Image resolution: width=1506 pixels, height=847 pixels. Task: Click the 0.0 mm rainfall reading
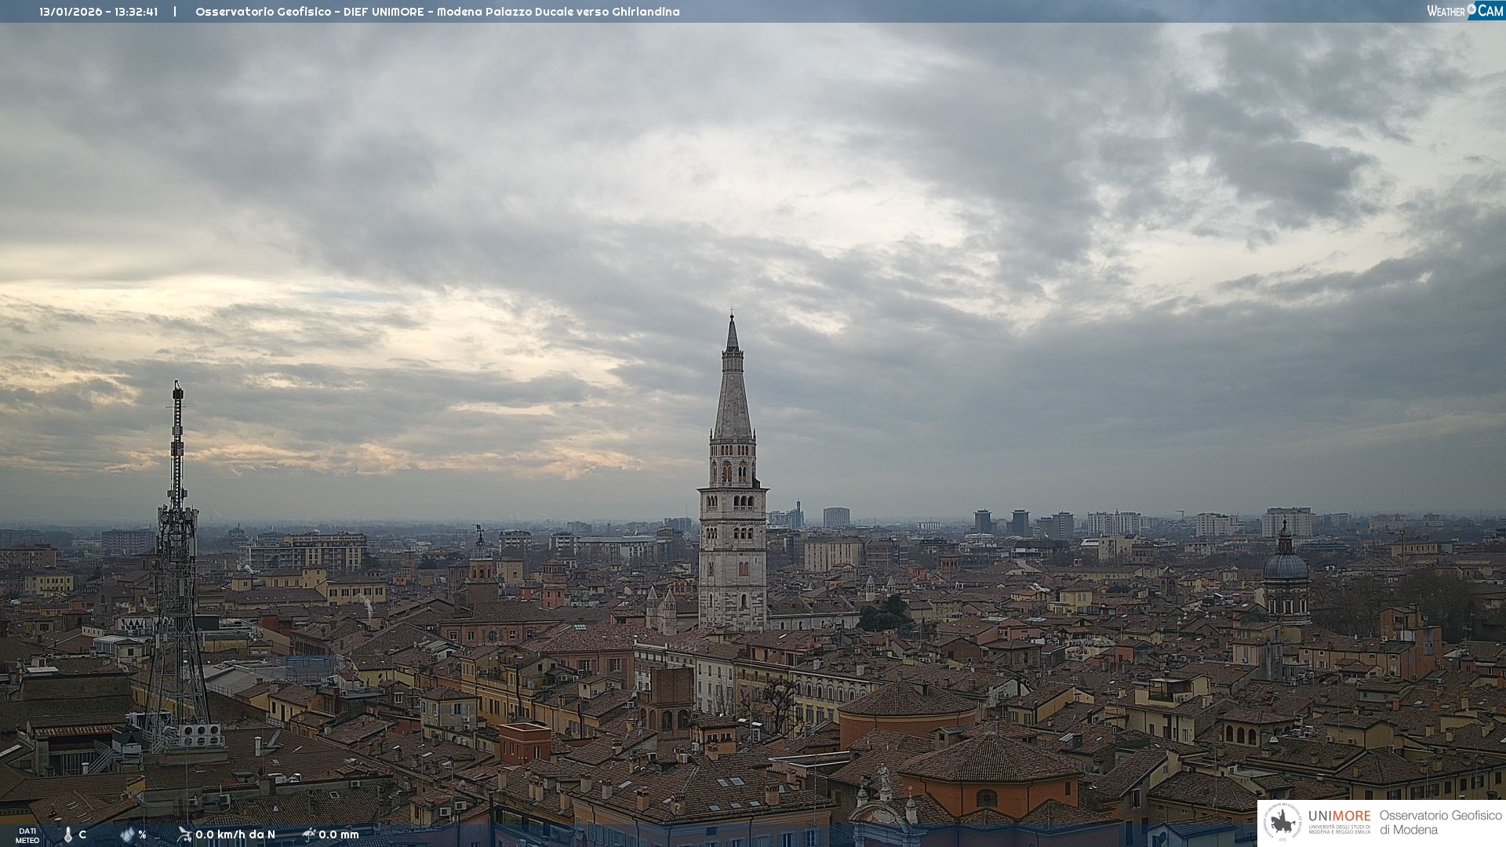[339, 834]
